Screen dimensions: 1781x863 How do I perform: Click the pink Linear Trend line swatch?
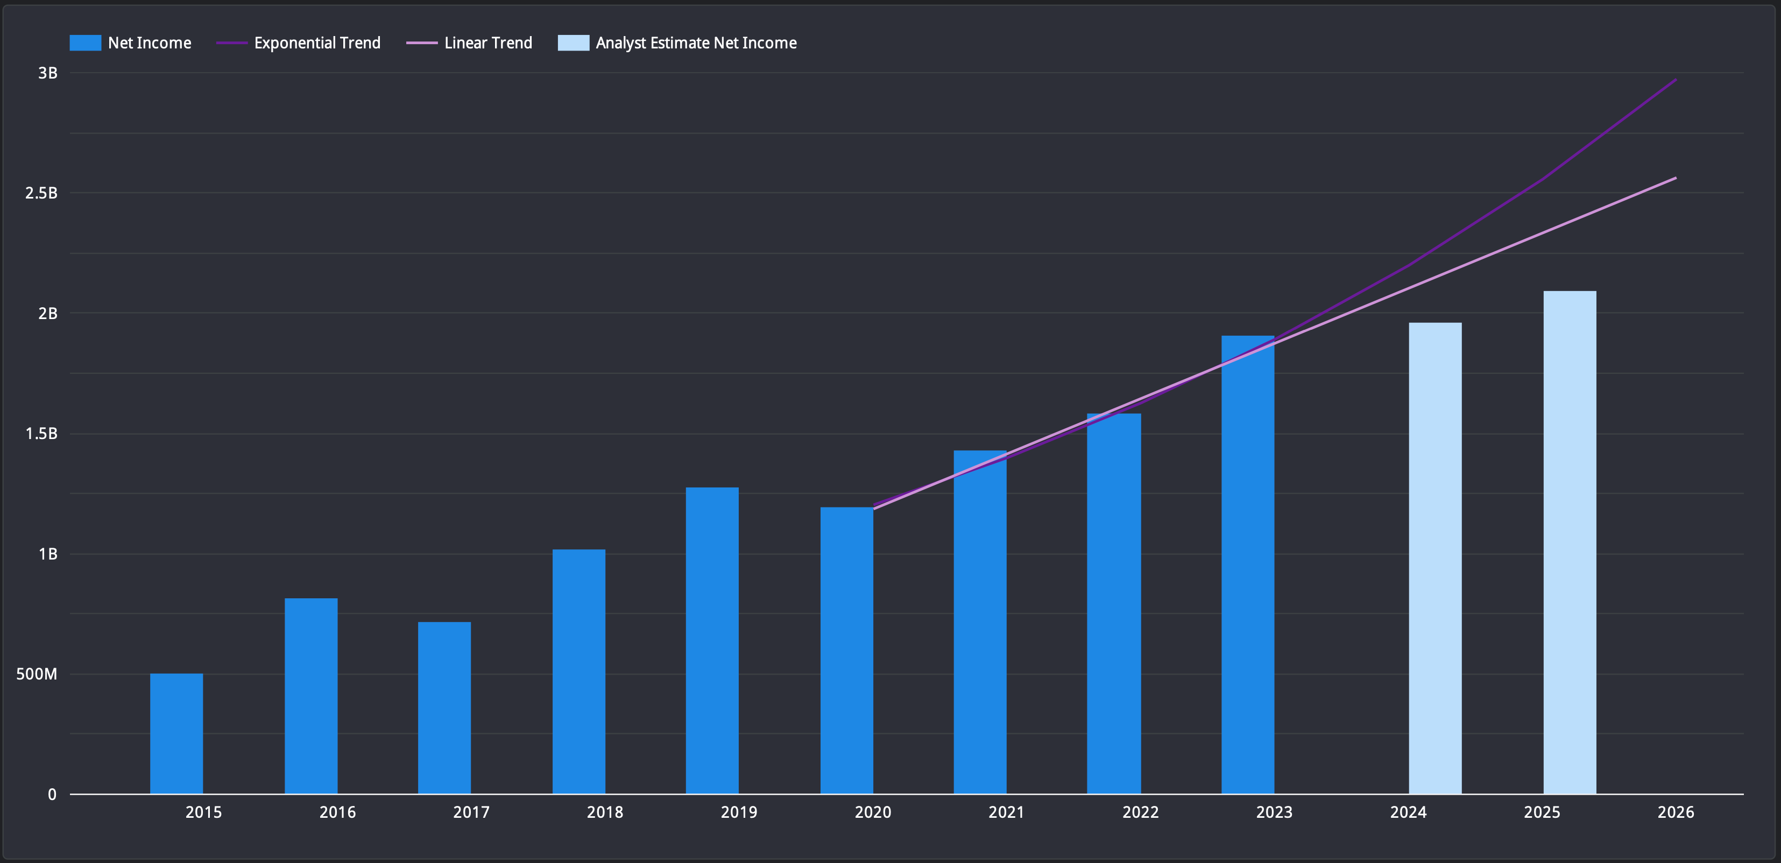[422, 43]
